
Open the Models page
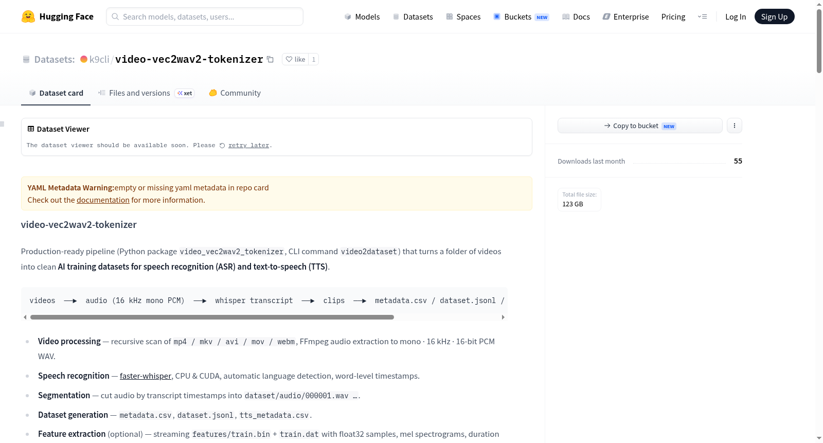(x=362, y=16)
